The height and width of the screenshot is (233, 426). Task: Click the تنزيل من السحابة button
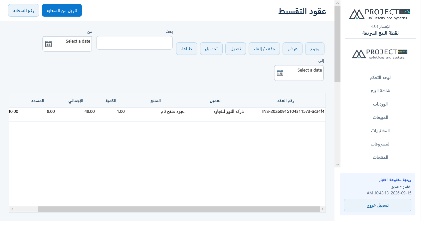coord(62,10)
